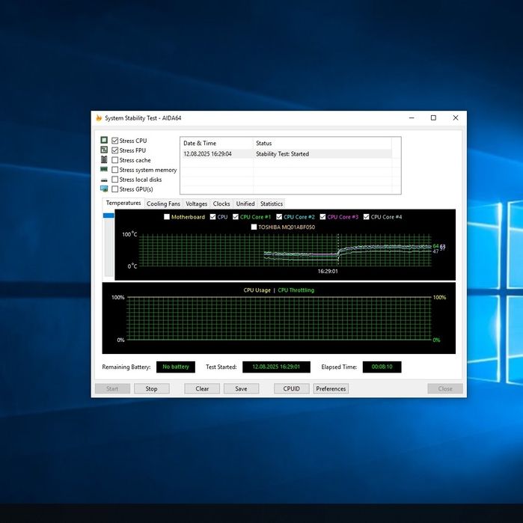
Task: Click the cache chip icon beside Stress cache
Action: (104, 159)
